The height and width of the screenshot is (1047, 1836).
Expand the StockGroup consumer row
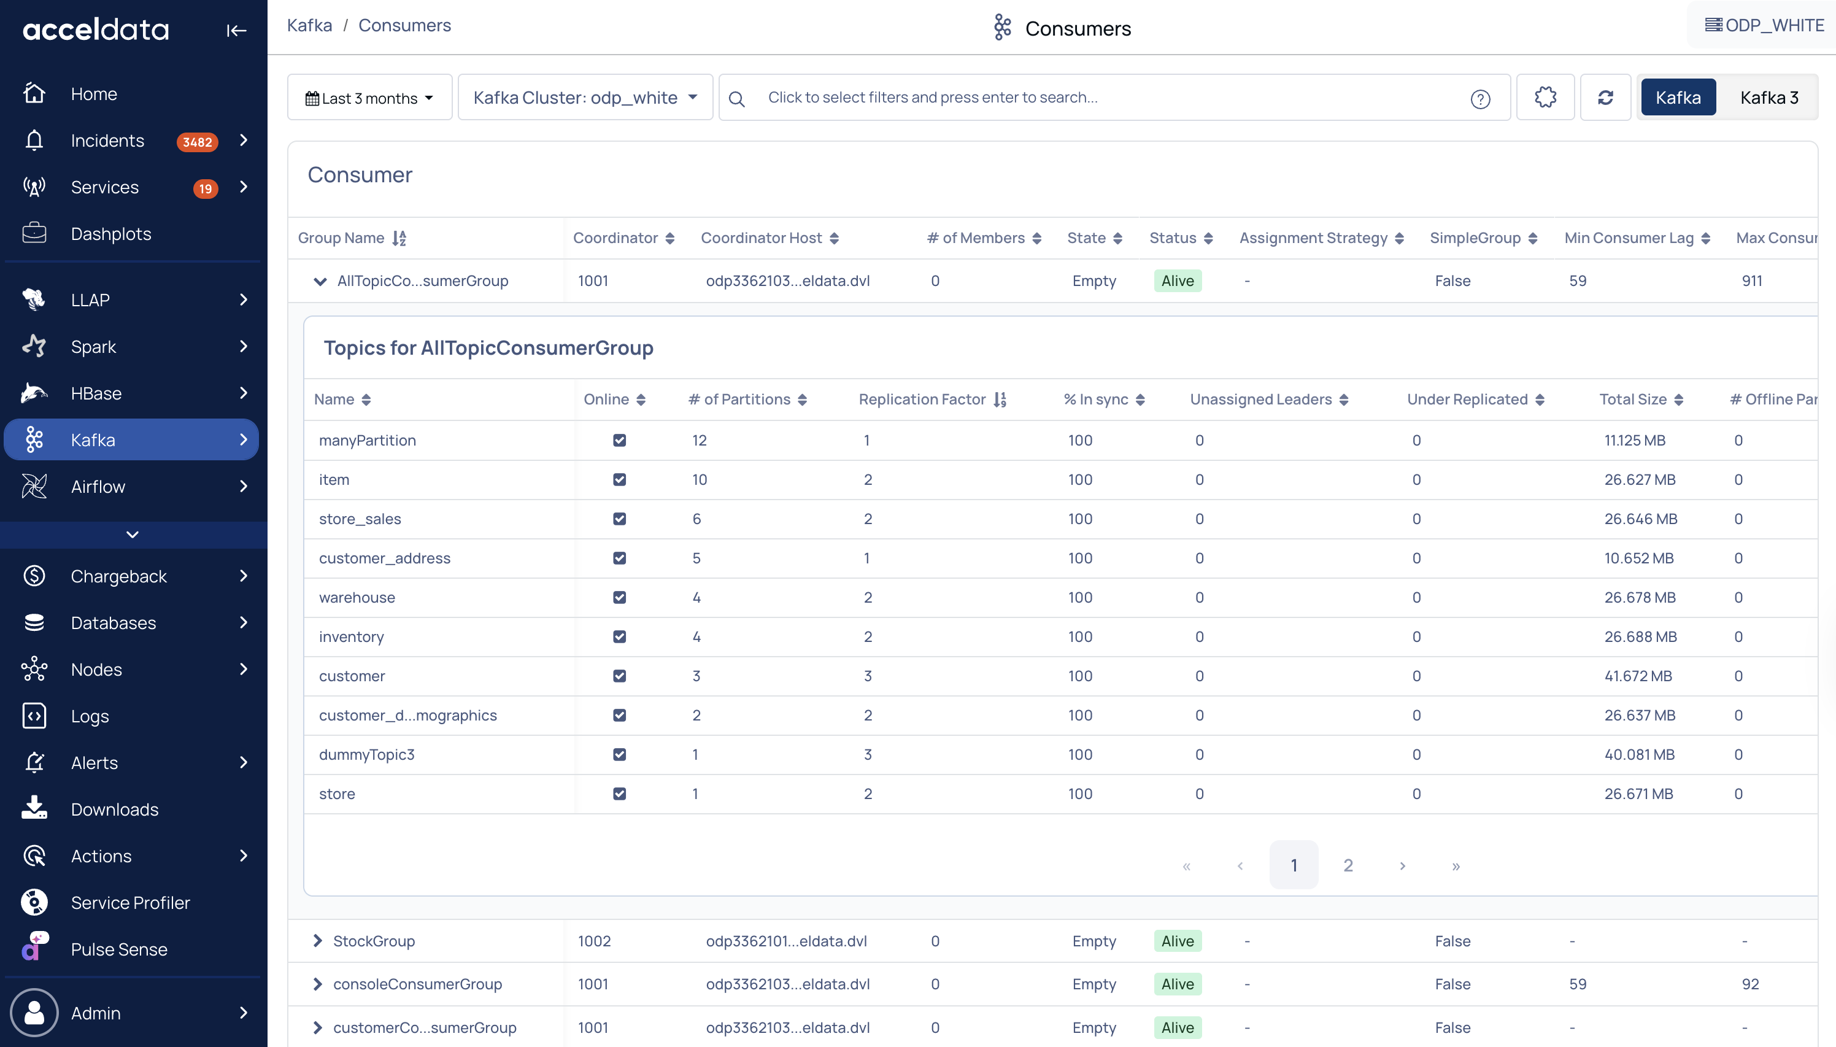(x=318, y=941)
